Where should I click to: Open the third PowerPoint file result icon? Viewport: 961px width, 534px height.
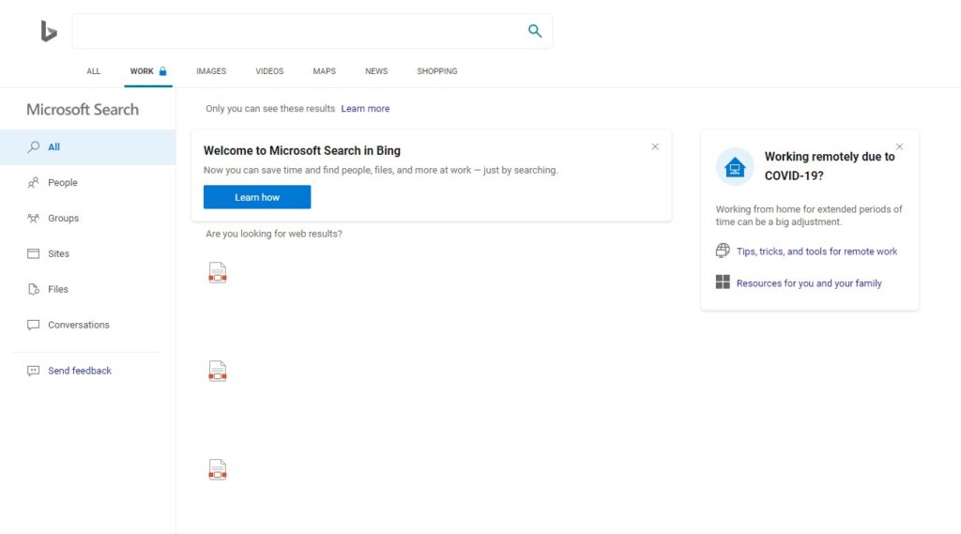coord(218,470)
